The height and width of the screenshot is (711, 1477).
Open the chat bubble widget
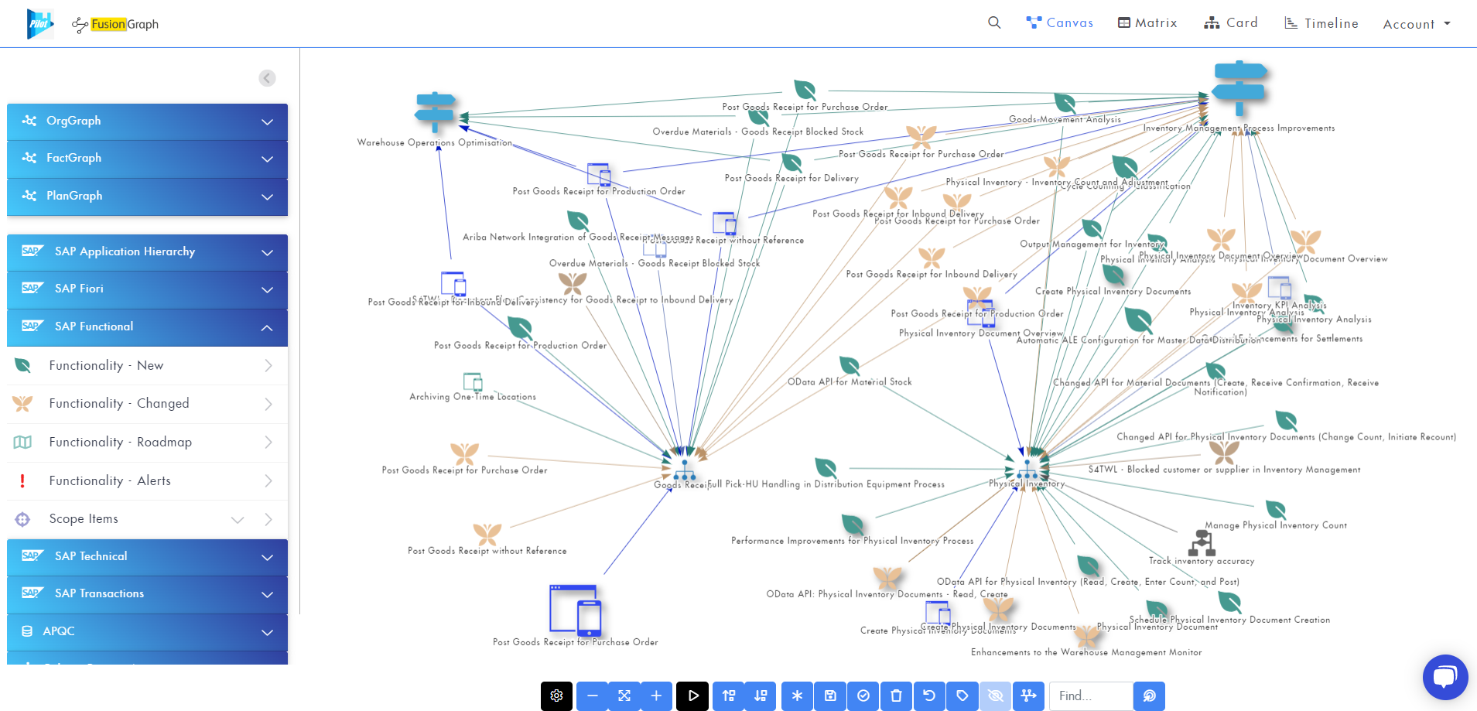click(1445, 678)
